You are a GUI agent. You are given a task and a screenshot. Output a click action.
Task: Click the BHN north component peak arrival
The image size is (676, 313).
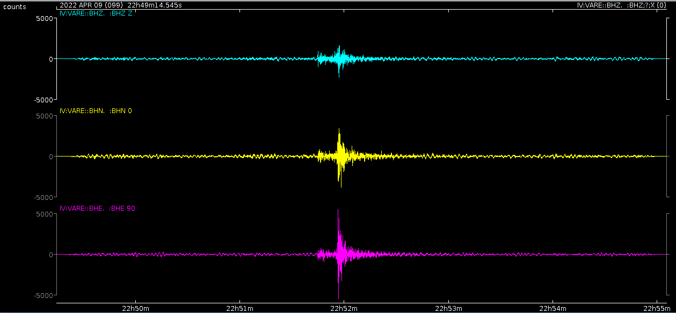339,156
